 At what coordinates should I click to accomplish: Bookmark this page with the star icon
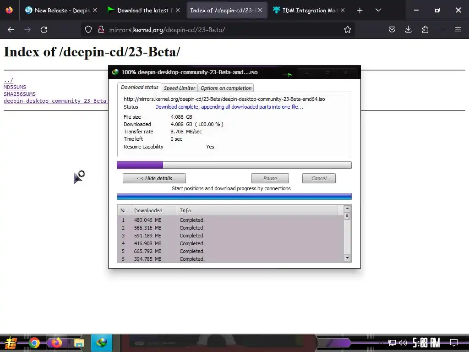point(347,30)
